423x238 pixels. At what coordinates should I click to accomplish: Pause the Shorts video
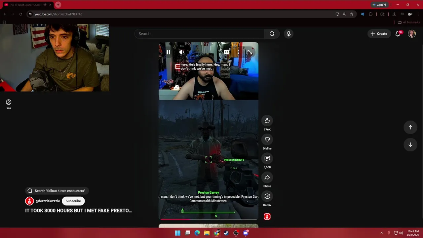[x=168, y=52]
